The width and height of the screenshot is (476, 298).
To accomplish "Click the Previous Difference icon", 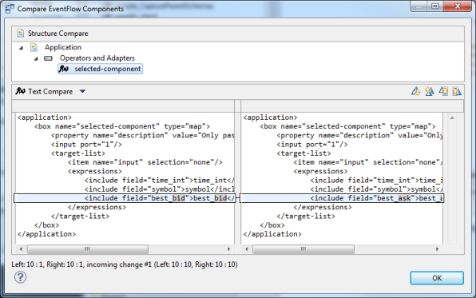I will 429,91.
